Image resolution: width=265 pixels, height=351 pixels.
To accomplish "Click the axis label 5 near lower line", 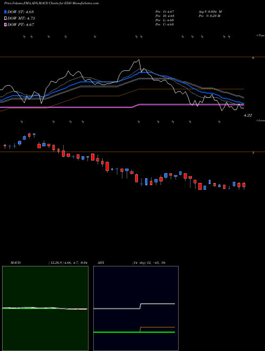I will [253, 153].
